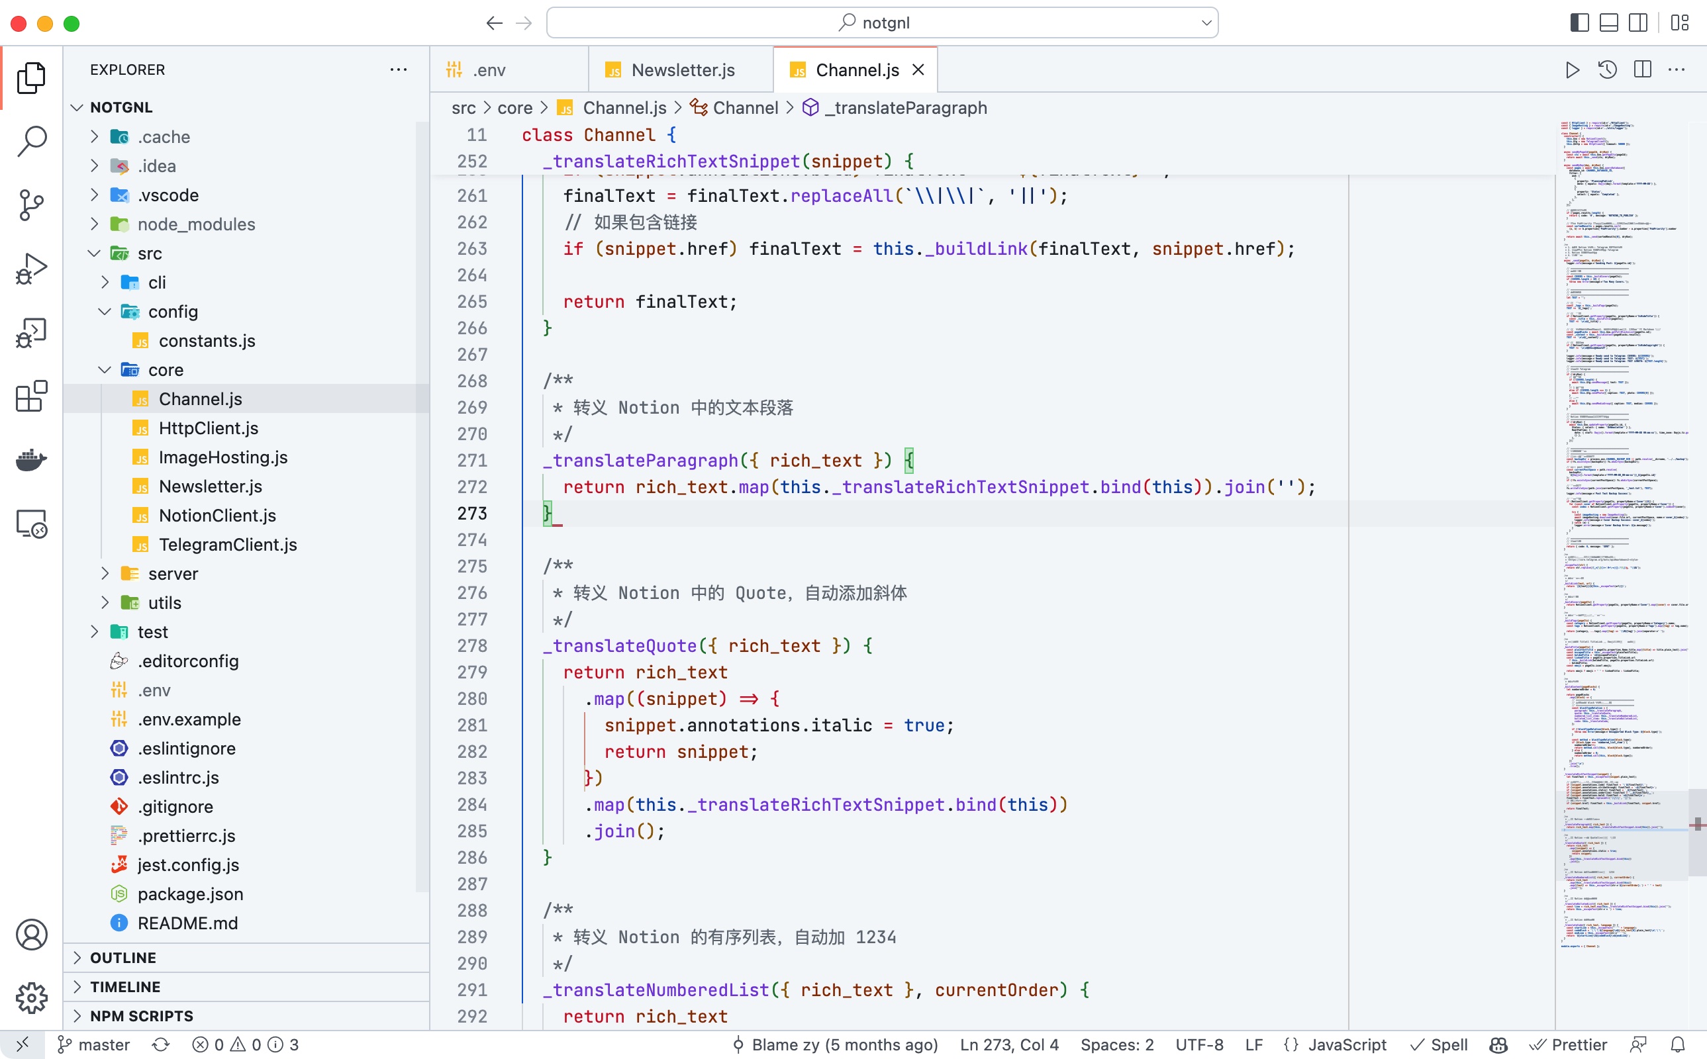Change LF end of line sequence
The height and width of the screenshot is (1059, 1707).
[1254, 1044]
